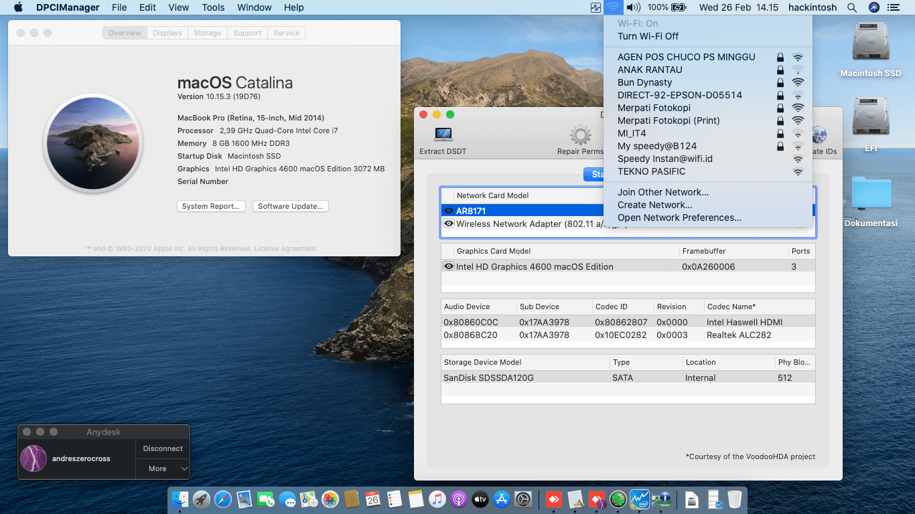Viewport: 915px width, 514px height.
Task: Open Network Preferences... from Wi-Fi menu
Action: pyautogui.click(x=707, y=218)
